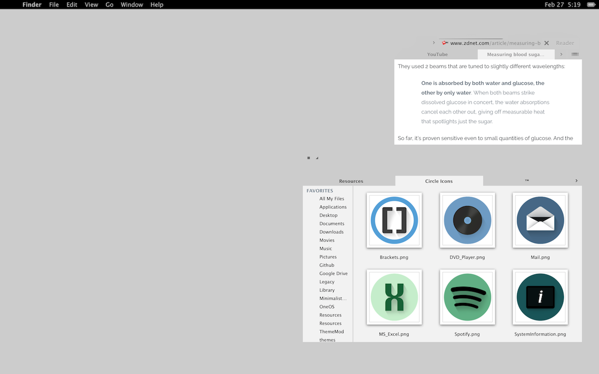Stop loading with the address bar X
The image size is (599, 374).
[x=546, y=43]
